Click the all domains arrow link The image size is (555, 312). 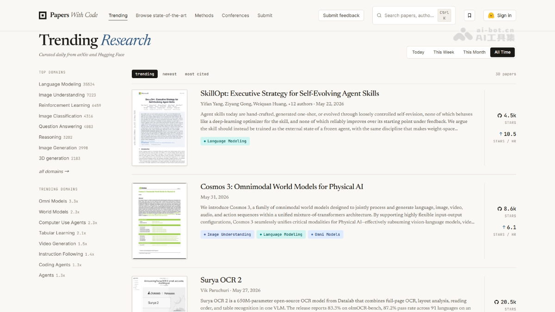tap(54, 171)
